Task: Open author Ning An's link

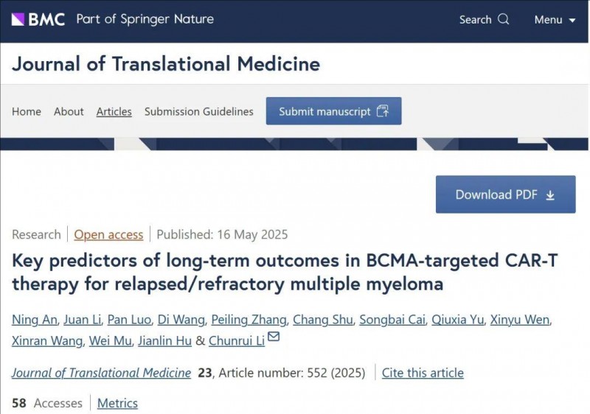Action: point(33,319)
